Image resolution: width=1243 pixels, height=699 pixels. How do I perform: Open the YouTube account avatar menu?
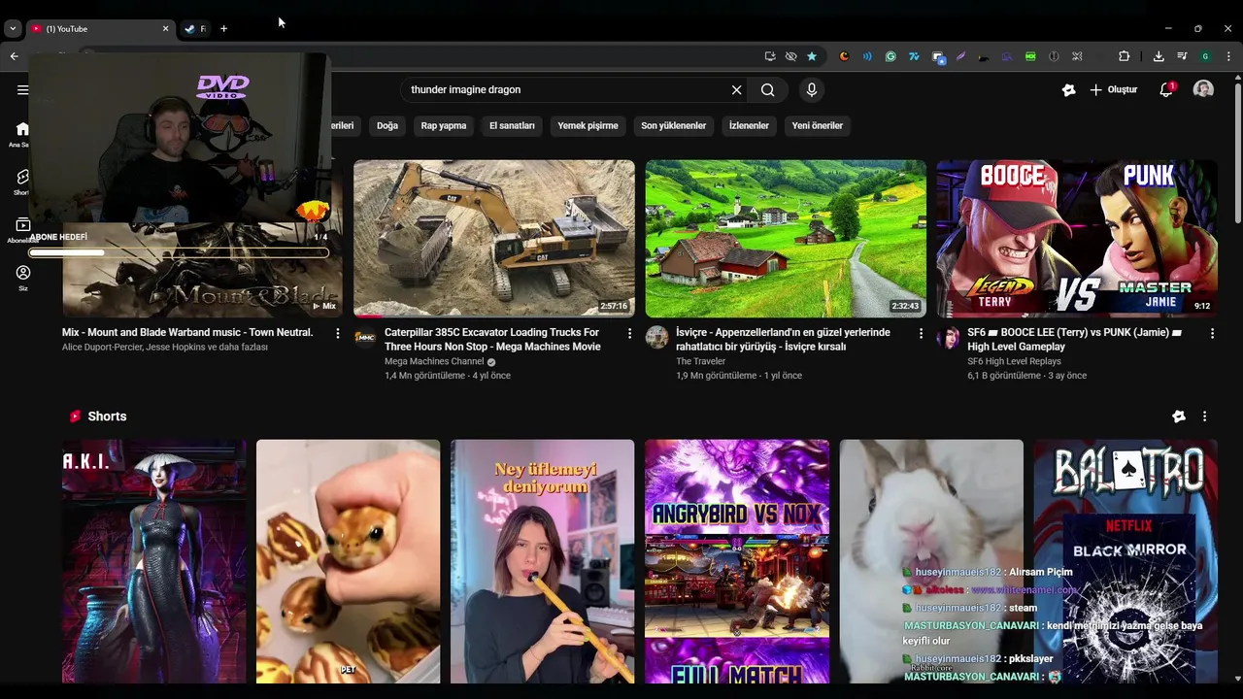pos(1203,89)
